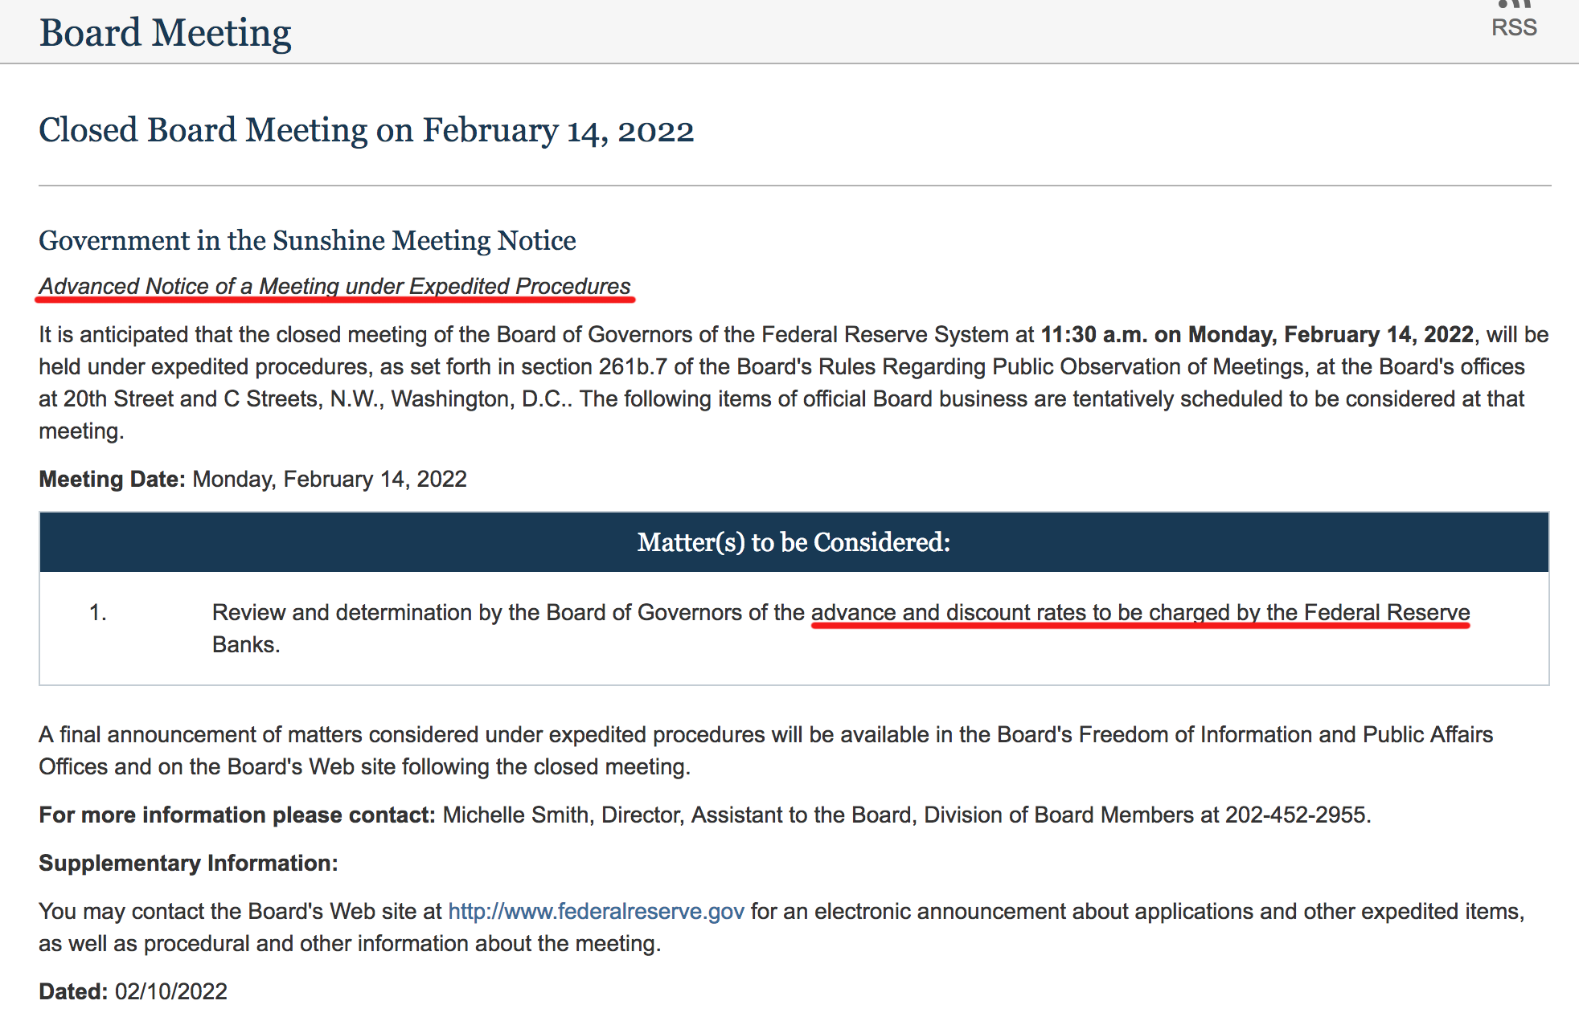Click item number '1.' in the table
This screenshot has width=1579, height=1017.
[x=97, y=612]
